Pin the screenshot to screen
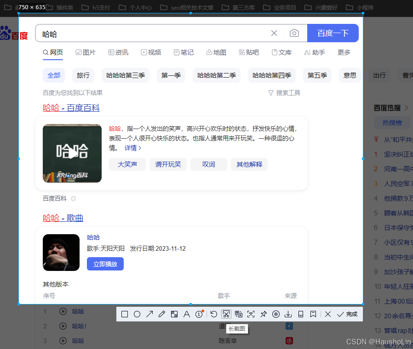The image size is (413, 349). pyautogui.click(x=264, y=314)
